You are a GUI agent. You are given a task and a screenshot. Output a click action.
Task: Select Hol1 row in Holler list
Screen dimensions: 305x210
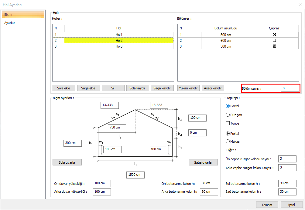[x=118, y=35]
